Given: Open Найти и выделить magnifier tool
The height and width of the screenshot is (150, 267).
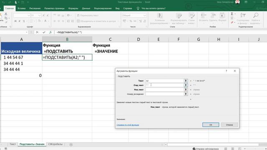Looking at the screenshot, I should 256,18.
